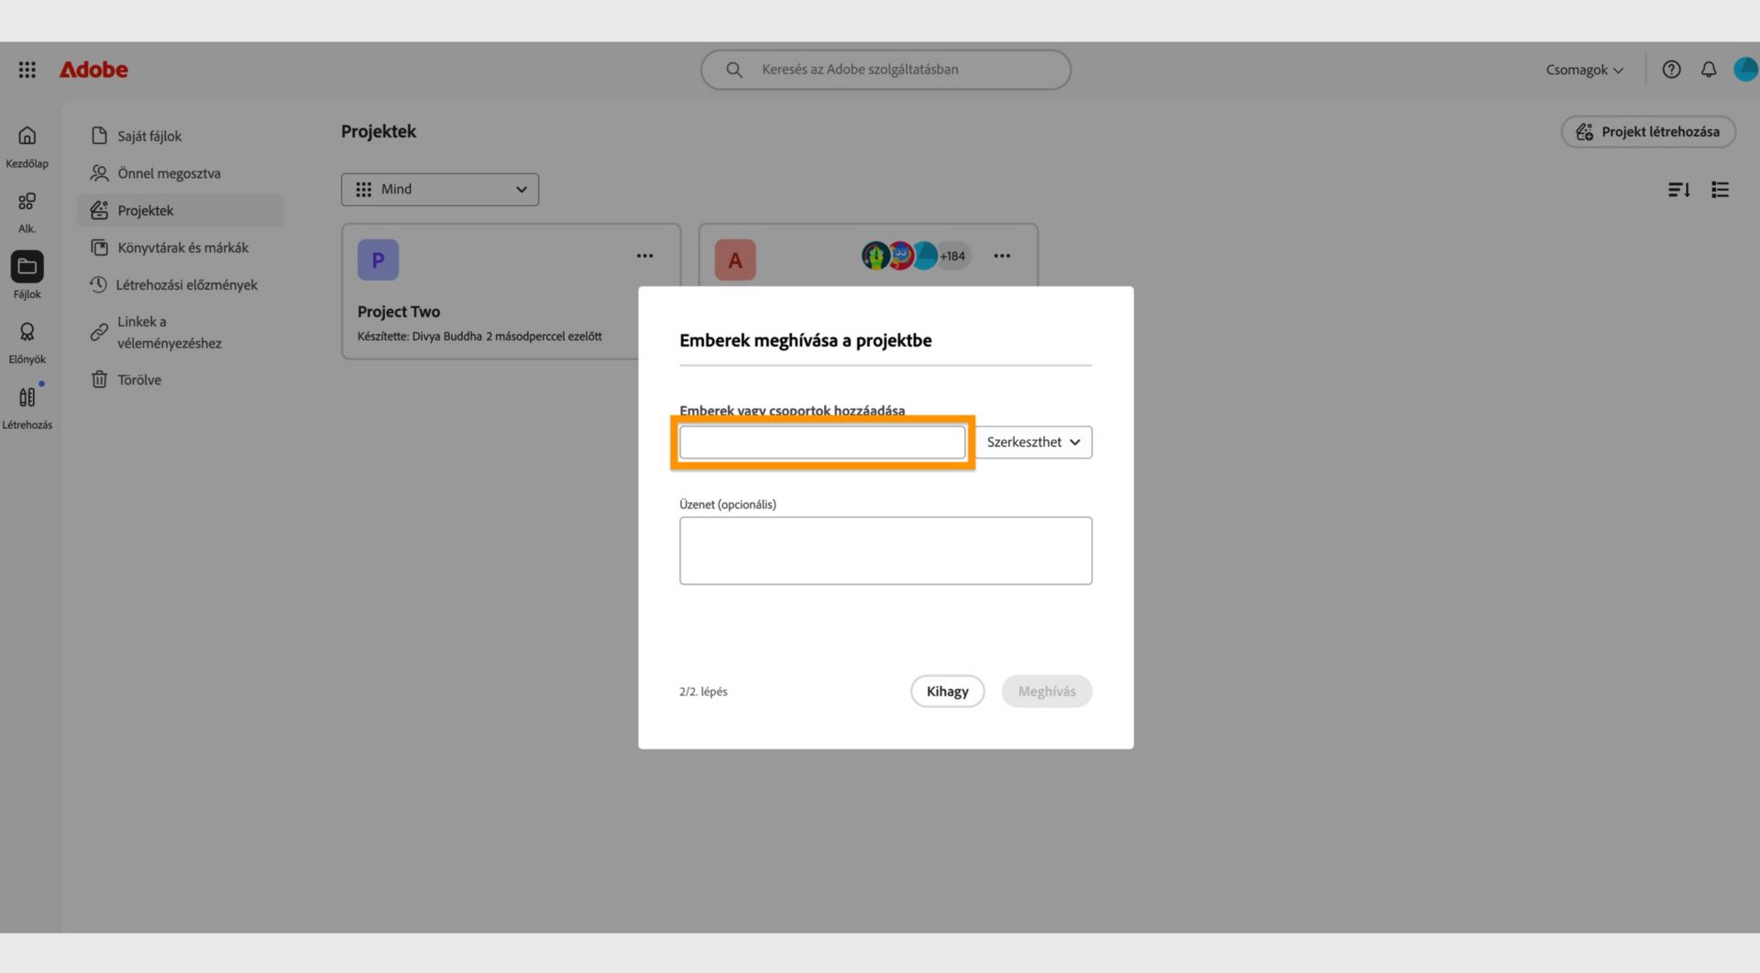1760x973 pixels.
Task: Click the Kihagy skip button
Action: (x=947, y=691)
